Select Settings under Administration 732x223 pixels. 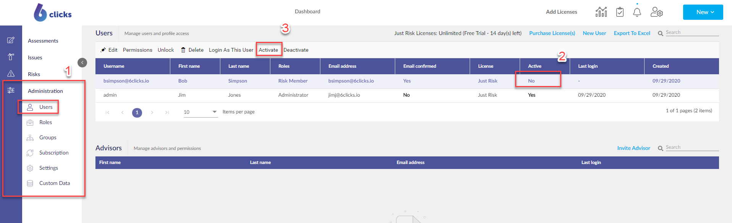click(x=48, y=168)
